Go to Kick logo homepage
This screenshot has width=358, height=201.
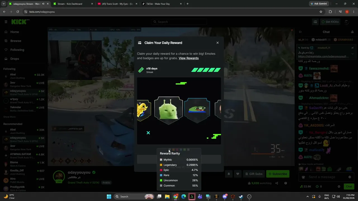20,22
